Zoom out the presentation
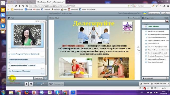The height and width of the screenshot is (95, 170). point(138,50)
